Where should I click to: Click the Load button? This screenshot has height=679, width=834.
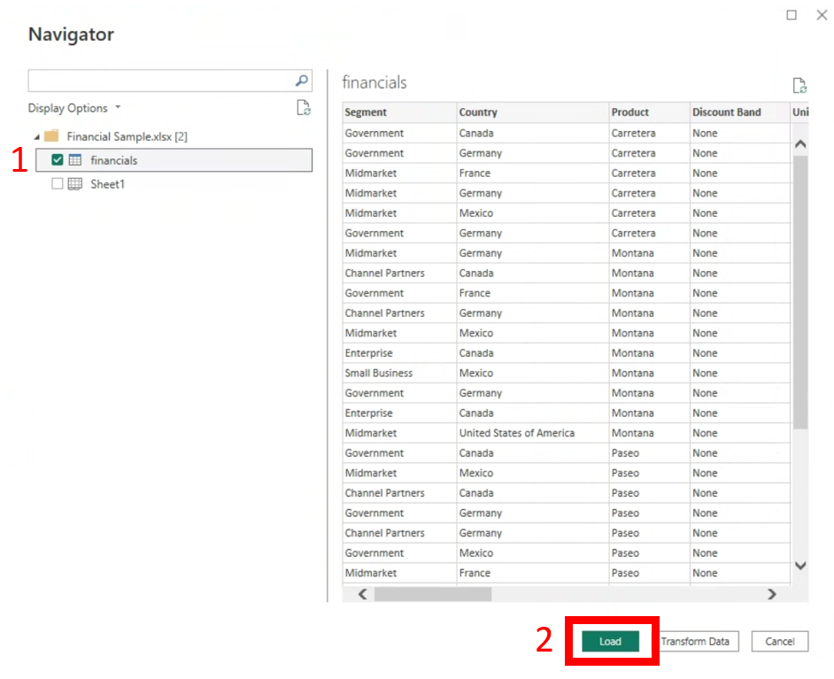click(x=610, y=641)
